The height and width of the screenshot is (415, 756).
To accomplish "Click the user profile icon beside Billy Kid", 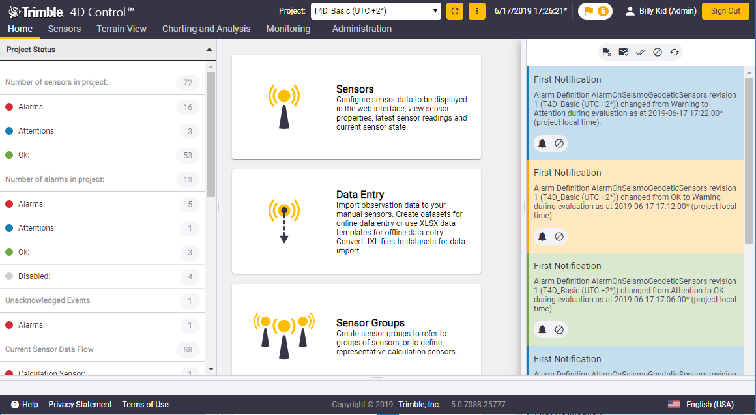I will (x=630, y=11).
